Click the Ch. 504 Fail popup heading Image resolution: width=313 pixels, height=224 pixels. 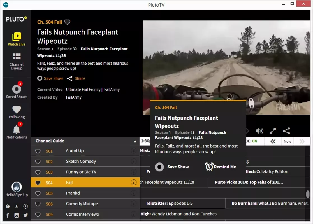click(x=166, y=108)
